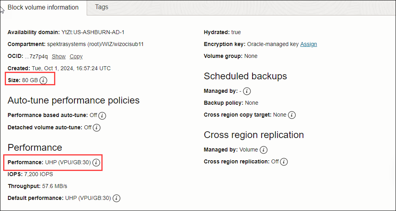
Task: Click info icon next to Size 80 GB
Action: [x=43, y=81]
